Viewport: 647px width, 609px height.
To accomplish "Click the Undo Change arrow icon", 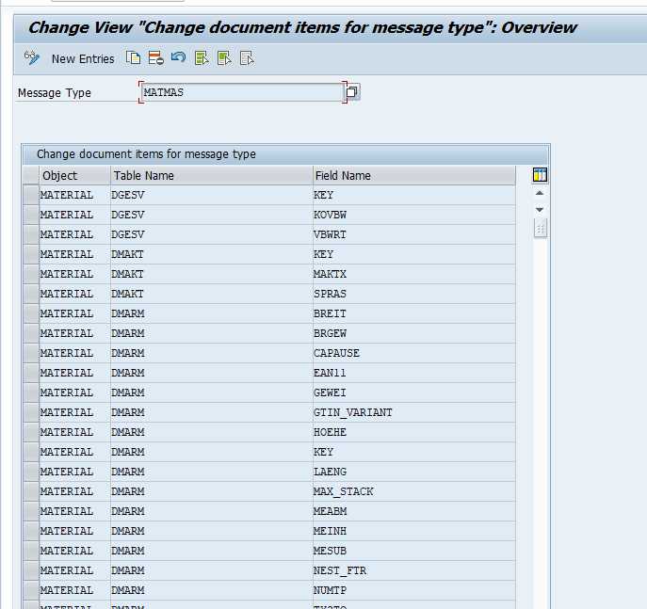I will click(178, 58).
